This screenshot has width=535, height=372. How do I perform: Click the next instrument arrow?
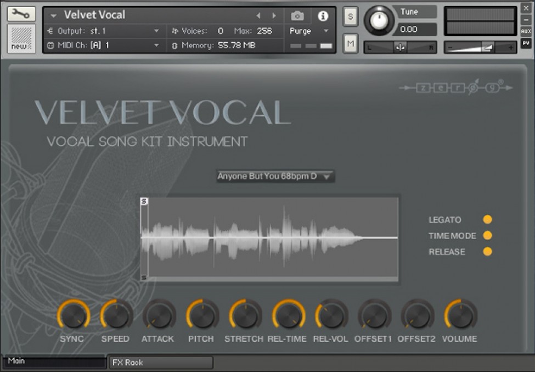click(274, 16)
